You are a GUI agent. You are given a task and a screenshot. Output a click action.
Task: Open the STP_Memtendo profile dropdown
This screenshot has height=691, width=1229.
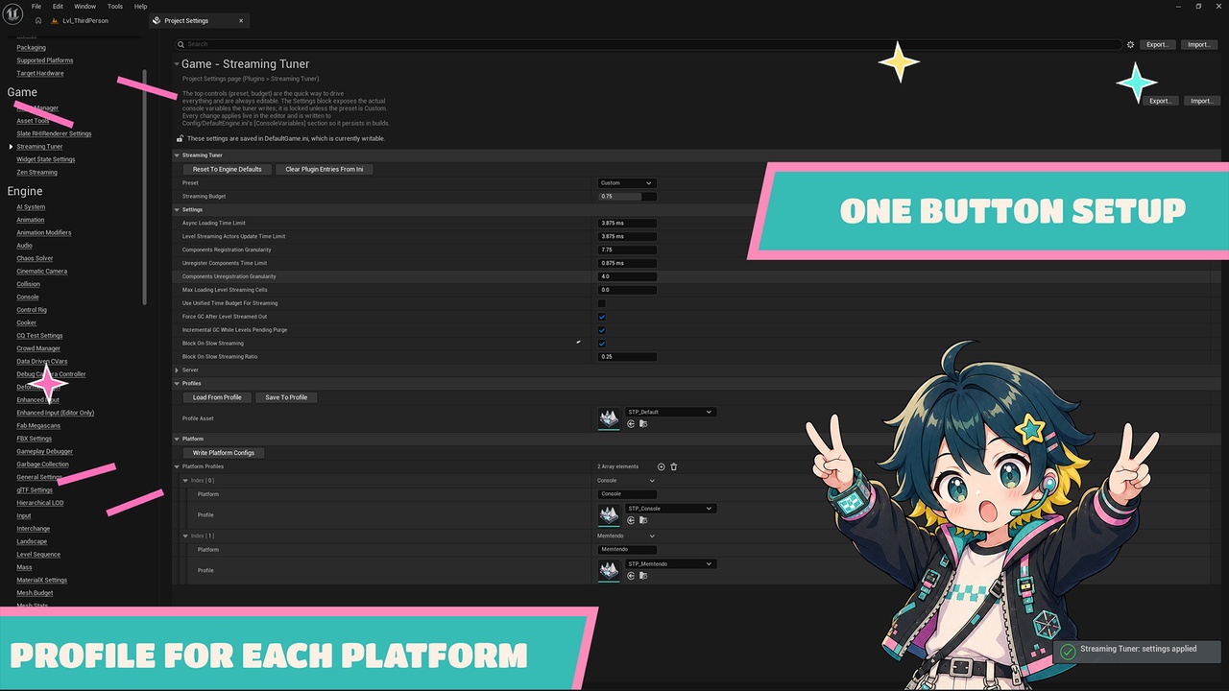(x=670, y=564)
